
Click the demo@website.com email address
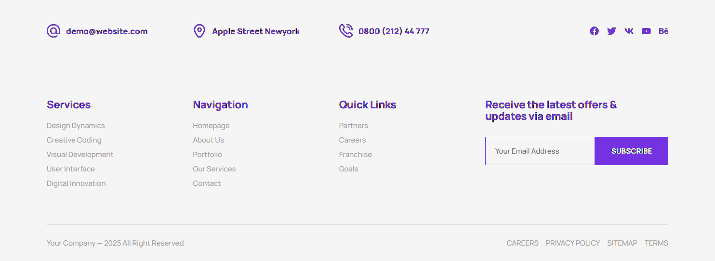coord(106,31)
